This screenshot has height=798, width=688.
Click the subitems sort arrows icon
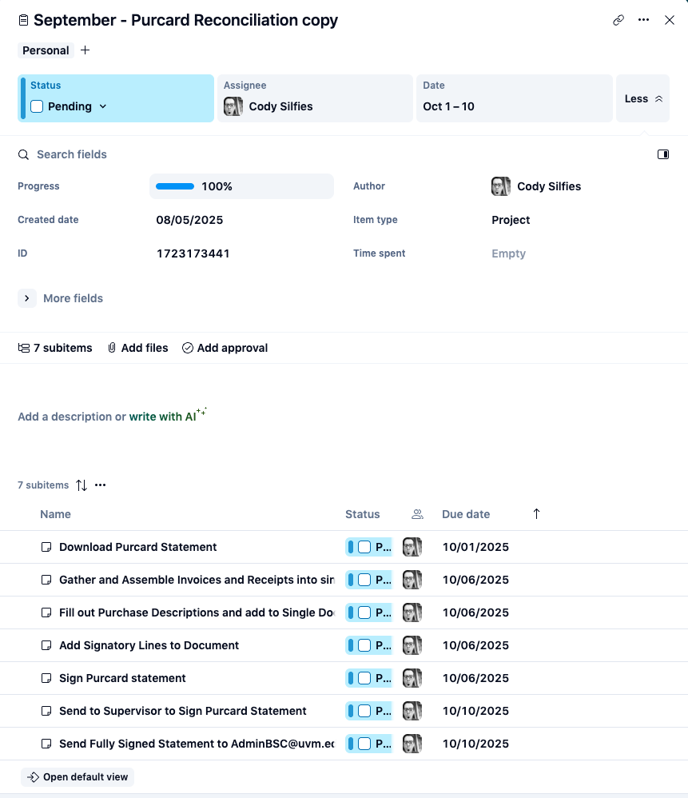point(82,485)
